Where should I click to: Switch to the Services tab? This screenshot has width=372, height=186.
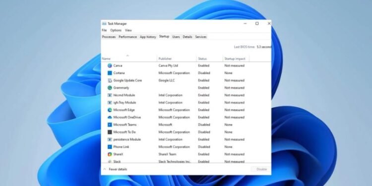[201, 37]
